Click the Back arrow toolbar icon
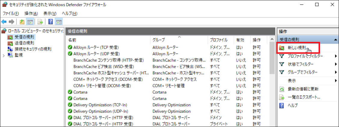339x127 pixels. [x=4, y=22]
